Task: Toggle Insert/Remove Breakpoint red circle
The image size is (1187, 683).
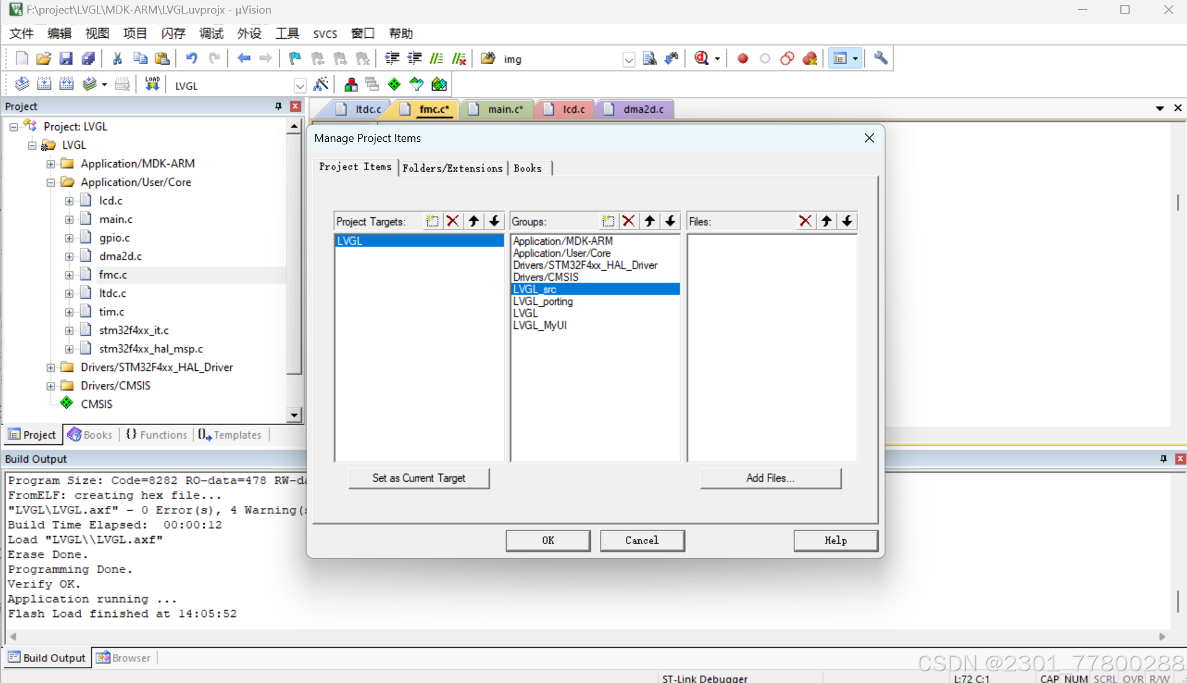Action: (743, 59)
